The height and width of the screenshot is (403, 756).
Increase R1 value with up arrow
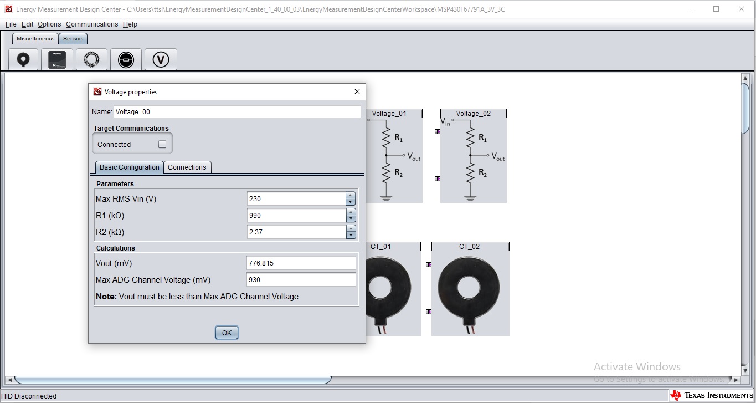[x=351, y=212]
